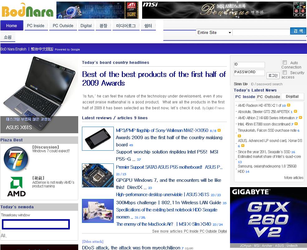The image size is (307, 250).
Task: Open Support wonchip solution Intel P55 MSI article
Action: point(167,155)
